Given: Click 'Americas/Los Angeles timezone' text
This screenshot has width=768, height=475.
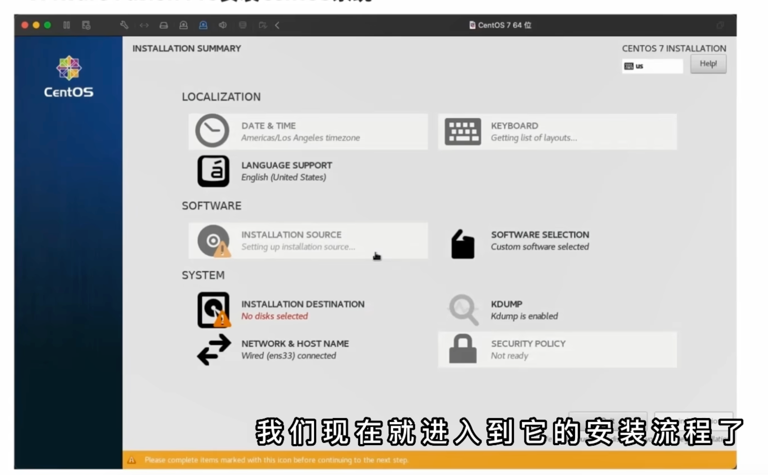Looking at the screenshot, I should pyautogui.click(x=301, y=138).
